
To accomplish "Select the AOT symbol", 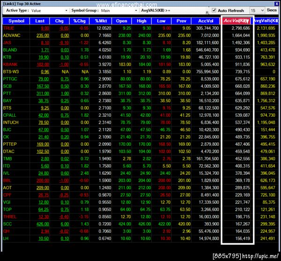I will click(7, 188).
